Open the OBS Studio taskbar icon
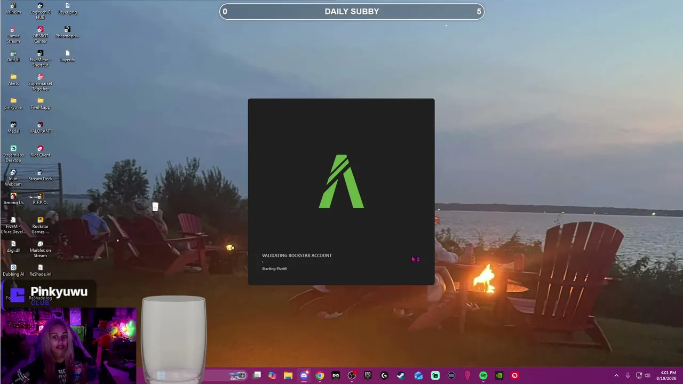683x384 pixels. point(352,375)
